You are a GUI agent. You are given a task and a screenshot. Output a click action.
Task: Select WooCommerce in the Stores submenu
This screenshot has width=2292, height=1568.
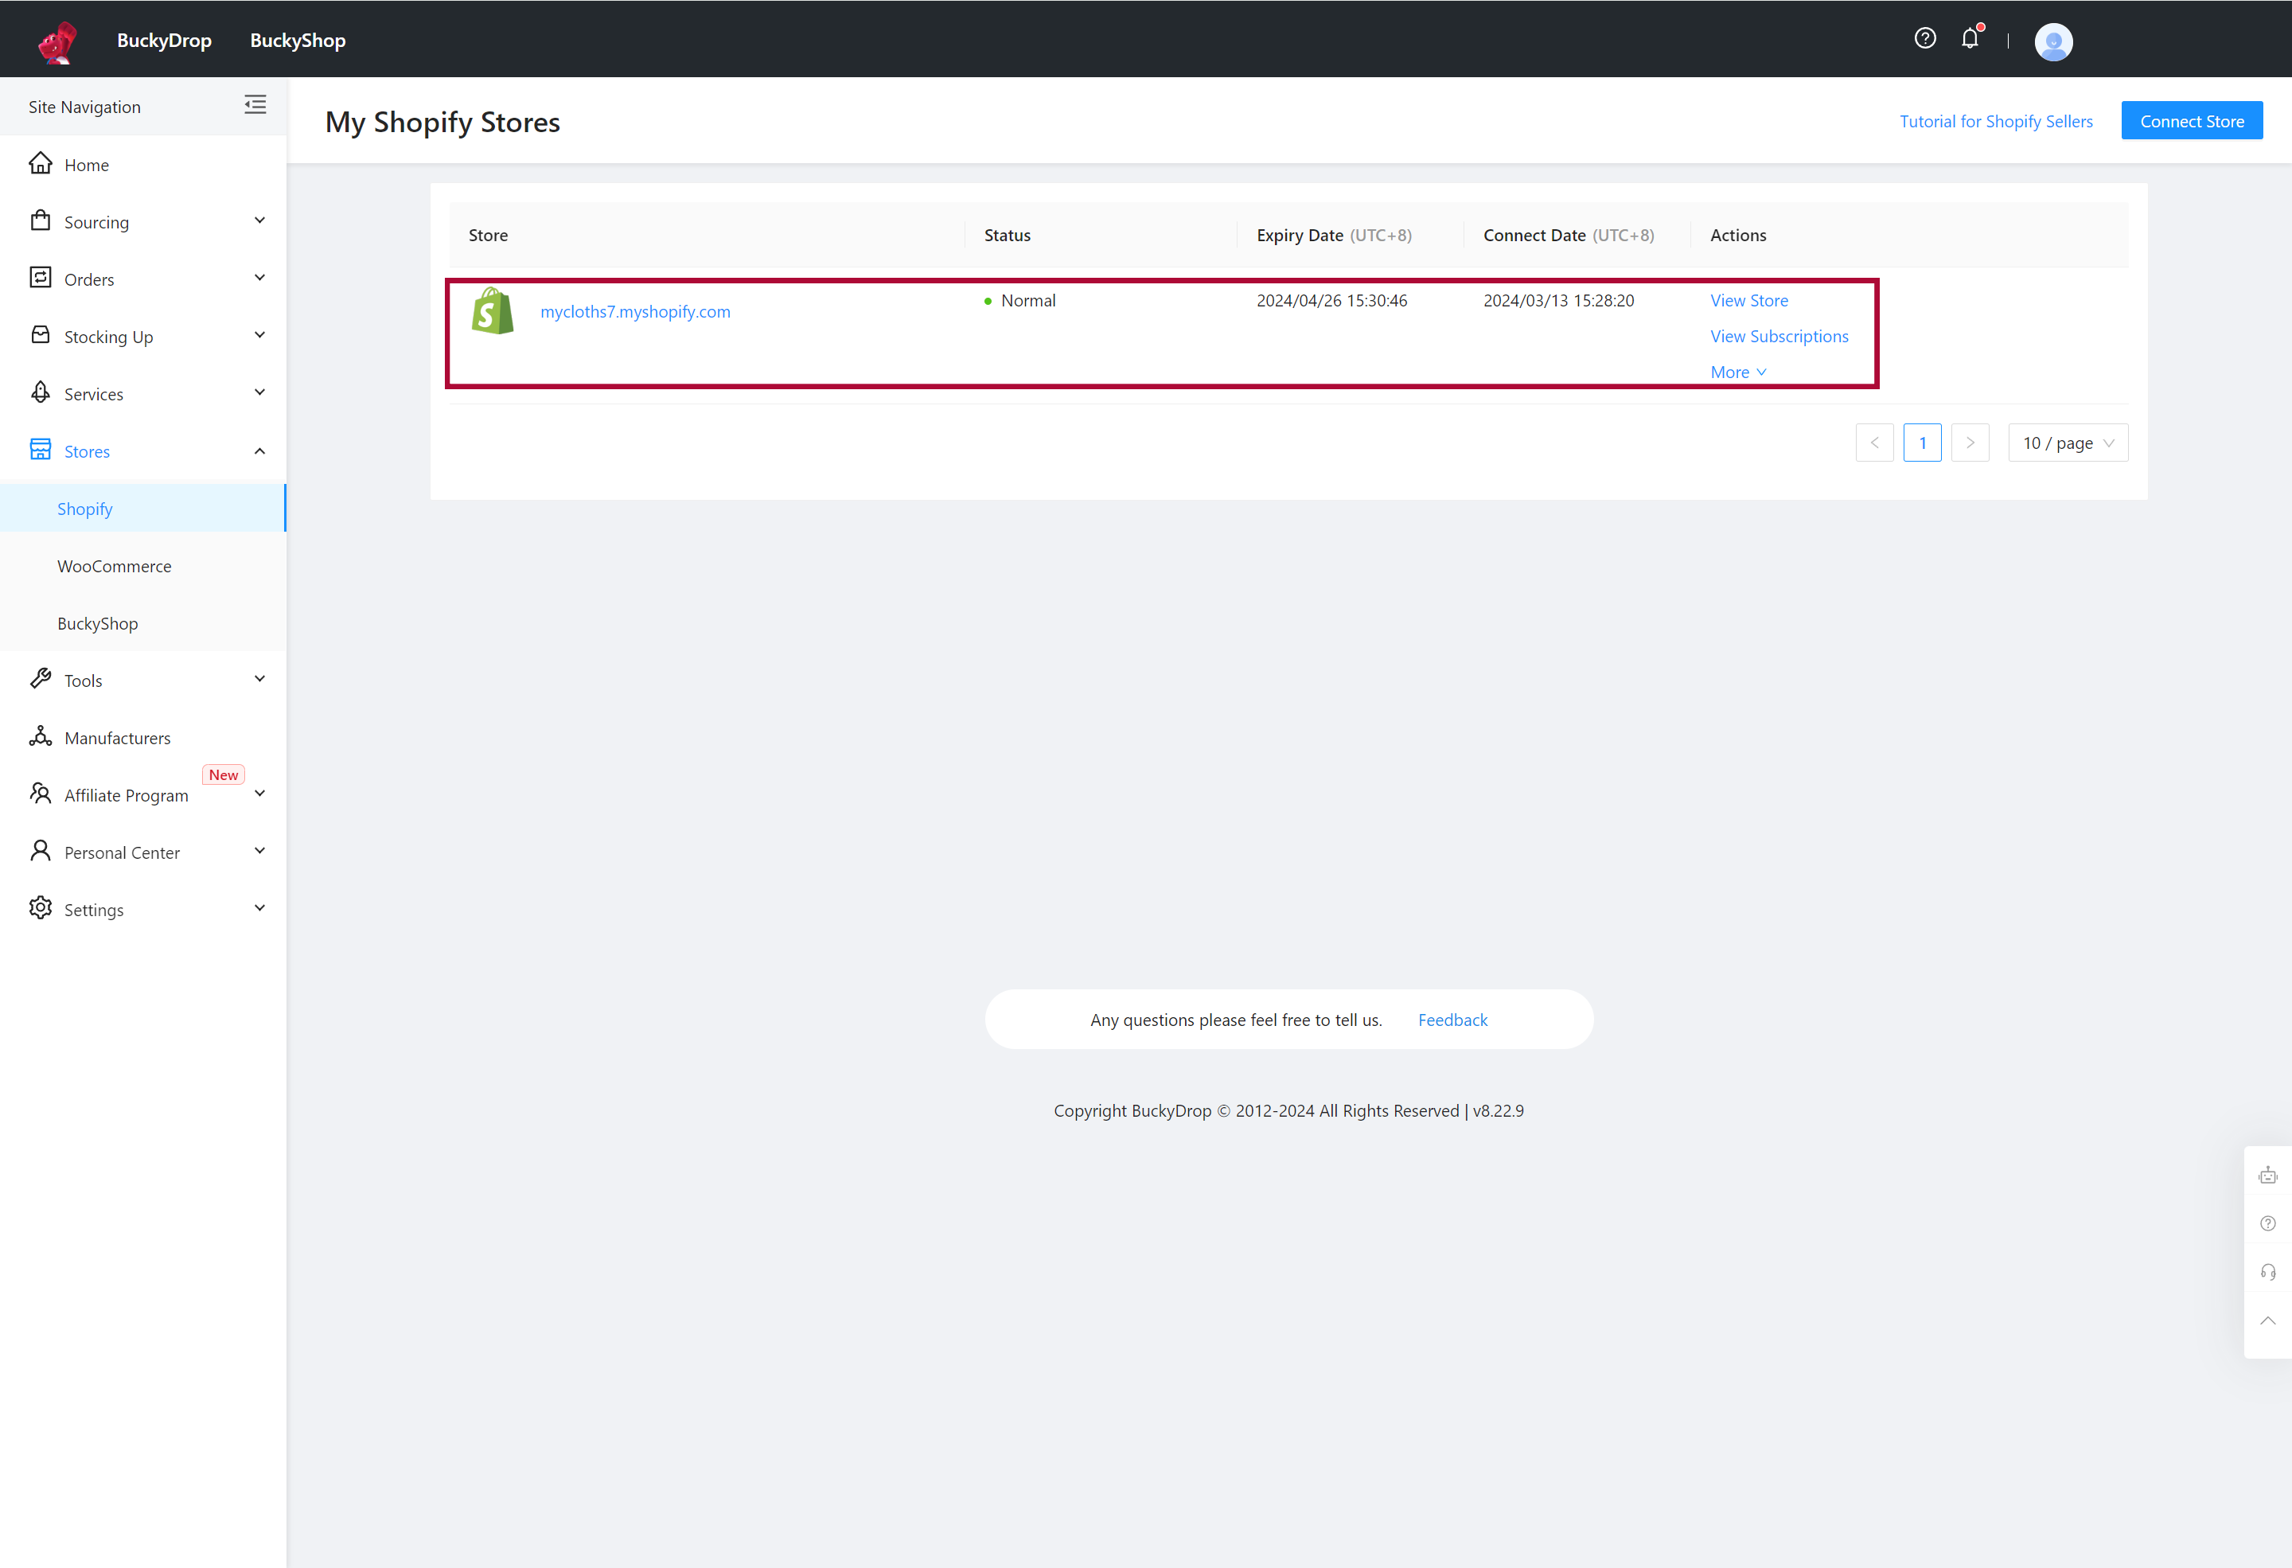pos(115,566)
